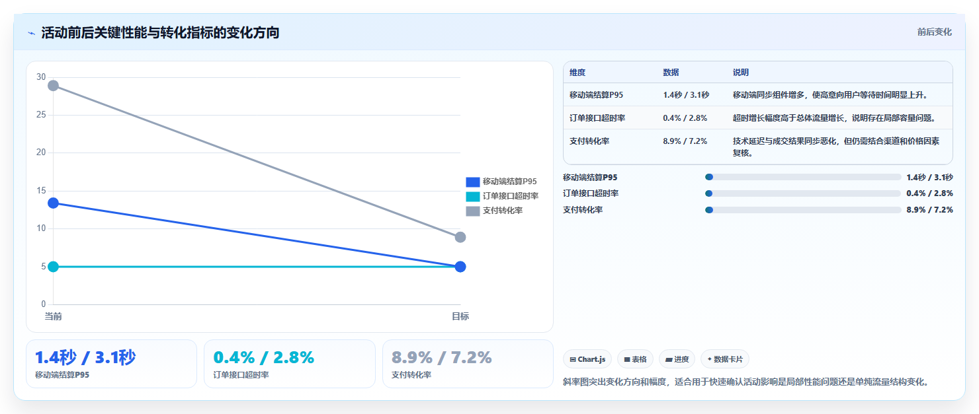Screen dimensions: 979x414
Task: Click the note starting 移动端同步组件增多
Action: point(830,95)
